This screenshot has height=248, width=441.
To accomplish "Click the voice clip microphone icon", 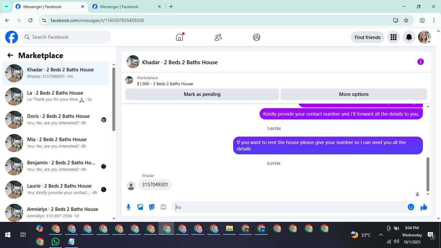I will (128, 207).
